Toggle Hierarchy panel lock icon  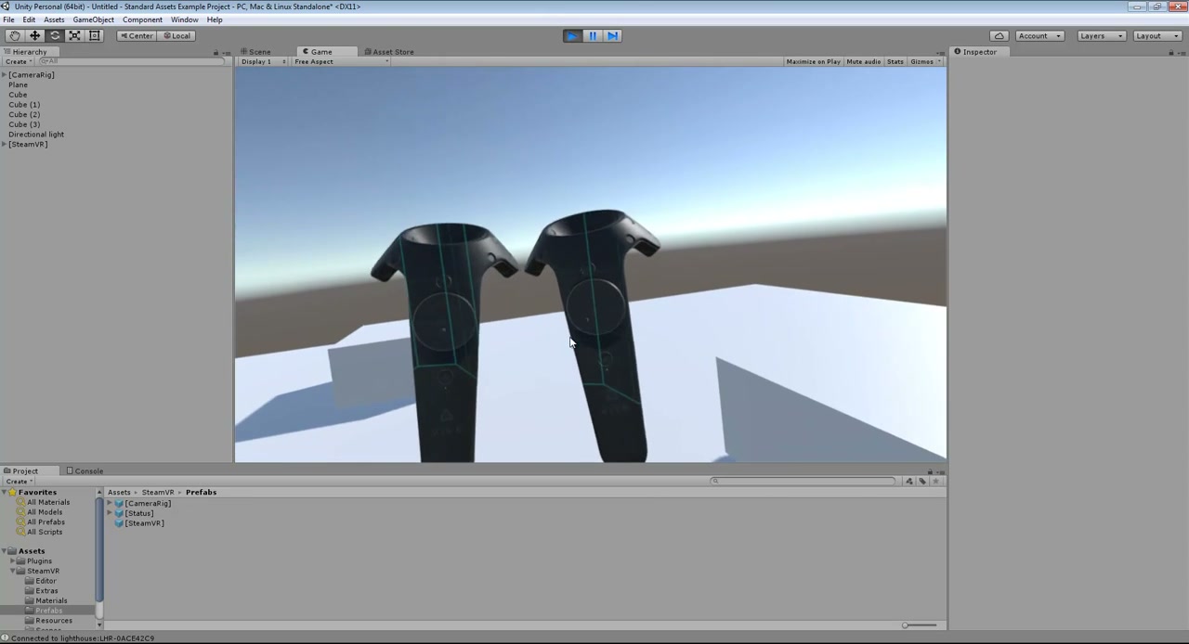216,52
